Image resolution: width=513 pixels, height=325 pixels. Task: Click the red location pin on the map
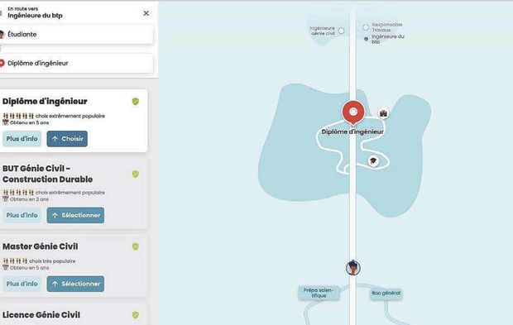353,112
